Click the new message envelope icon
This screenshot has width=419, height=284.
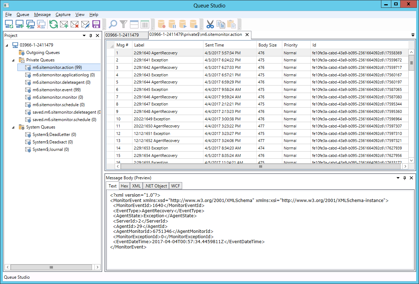[x=64, y=24]
